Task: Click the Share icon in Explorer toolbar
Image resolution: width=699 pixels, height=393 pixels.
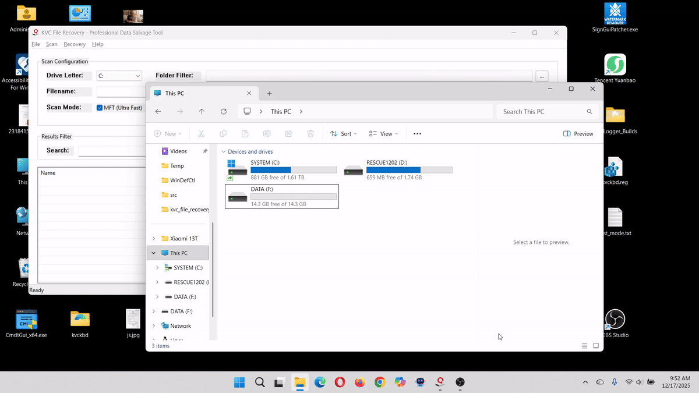Action: click(x=288, y=133)
